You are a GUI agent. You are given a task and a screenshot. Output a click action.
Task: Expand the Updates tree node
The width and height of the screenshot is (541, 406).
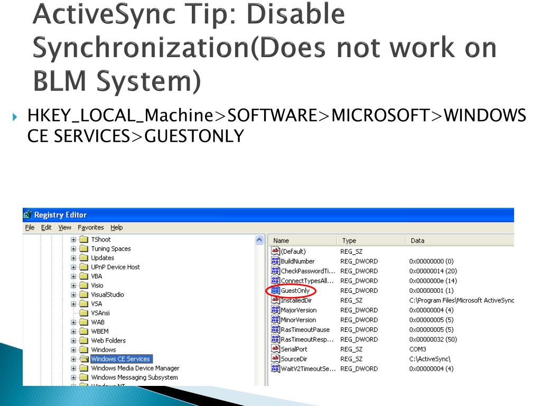(73, 258)
